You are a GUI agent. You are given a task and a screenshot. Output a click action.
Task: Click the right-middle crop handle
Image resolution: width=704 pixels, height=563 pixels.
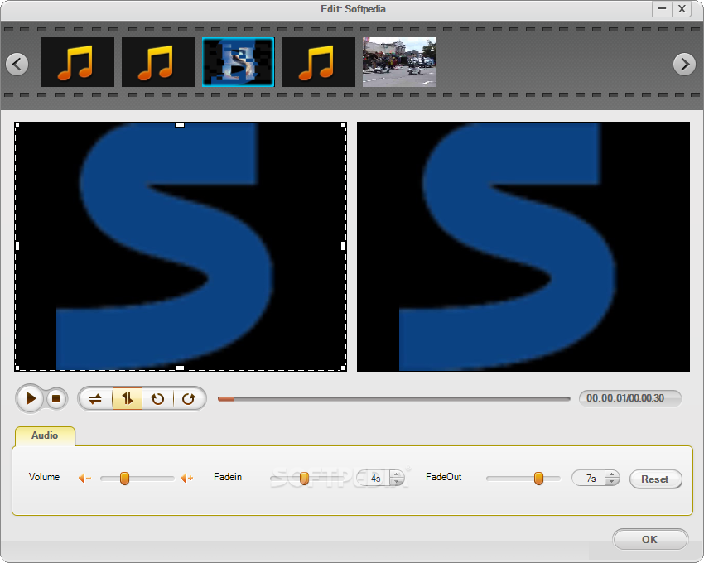pyautogui.click(x=344, y=246)
